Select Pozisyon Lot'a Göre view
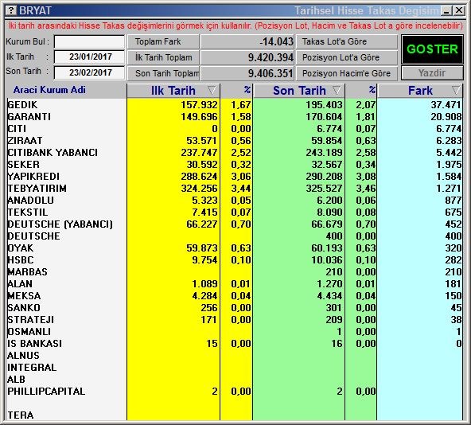This screenshot has width=471, height=425. click(x=347, y=57)
